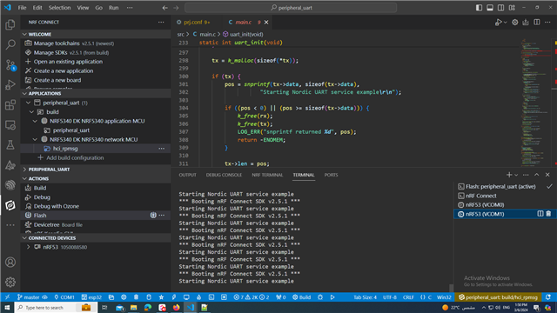Toggle Primary Side Bar layout icon
This screenshot has height=313, width=557.
click(x=479, y=8)
